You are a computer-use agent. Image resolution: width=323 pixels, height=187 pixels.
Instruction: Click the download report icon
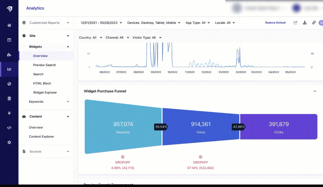(x=304, y=23)
